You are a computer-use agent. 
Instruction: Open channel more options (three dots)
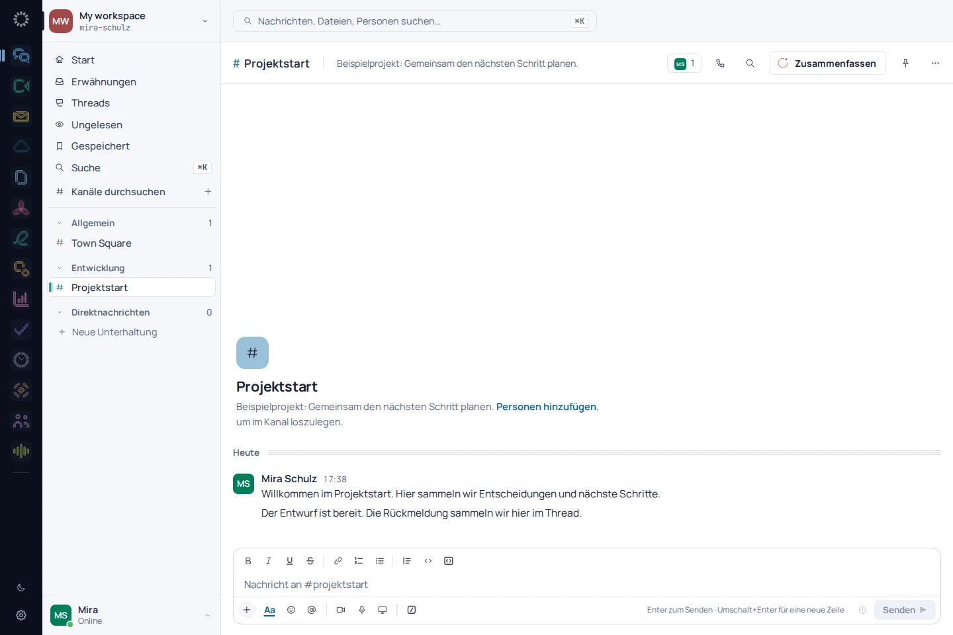click(935, 63)
